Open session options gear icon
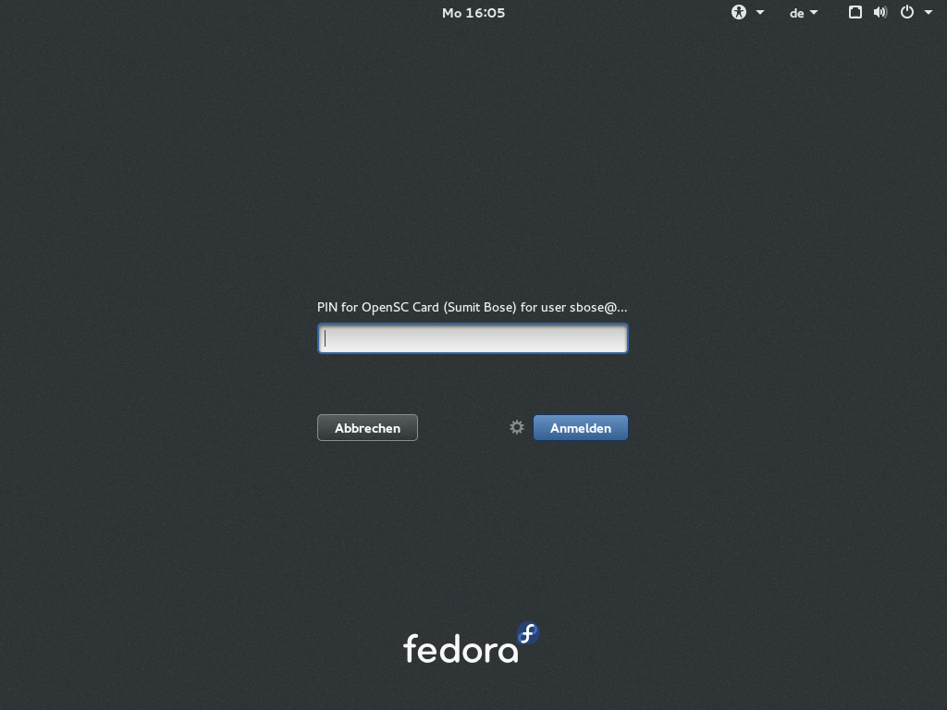Viewport: 947px width, 710px height. (x=517, y=427)
